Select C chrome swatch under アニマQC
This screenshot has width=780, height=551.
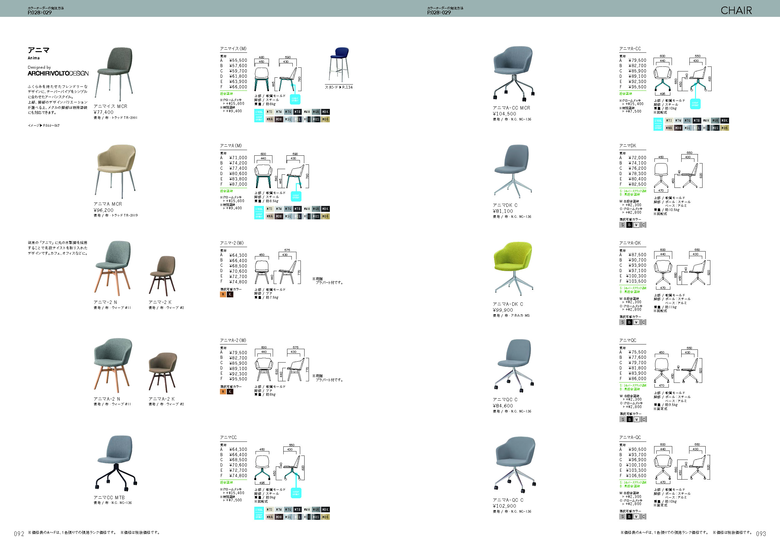point(643,420)
